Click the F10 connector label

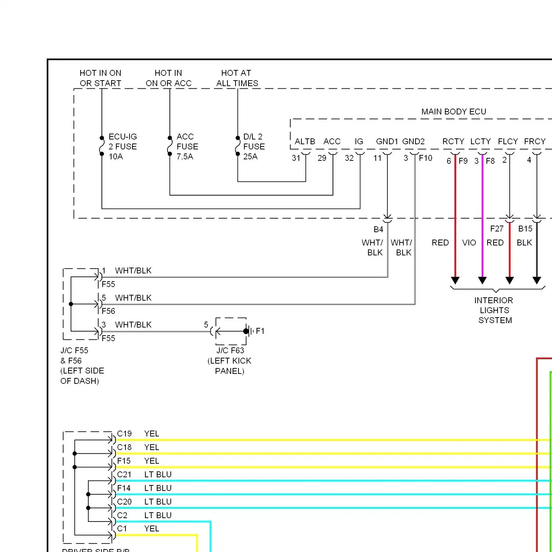pos(425,158)
